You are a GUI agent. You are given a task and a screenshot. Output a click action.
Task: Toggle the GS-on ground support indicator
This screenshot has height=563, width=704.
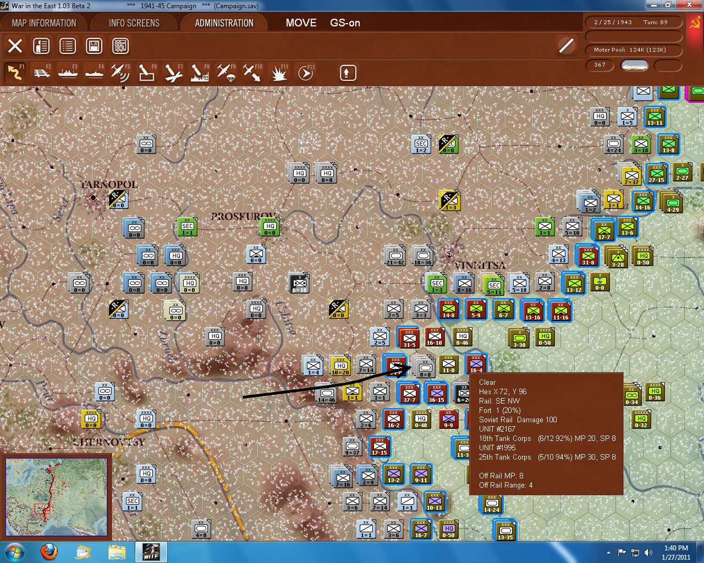coord(345,23)
